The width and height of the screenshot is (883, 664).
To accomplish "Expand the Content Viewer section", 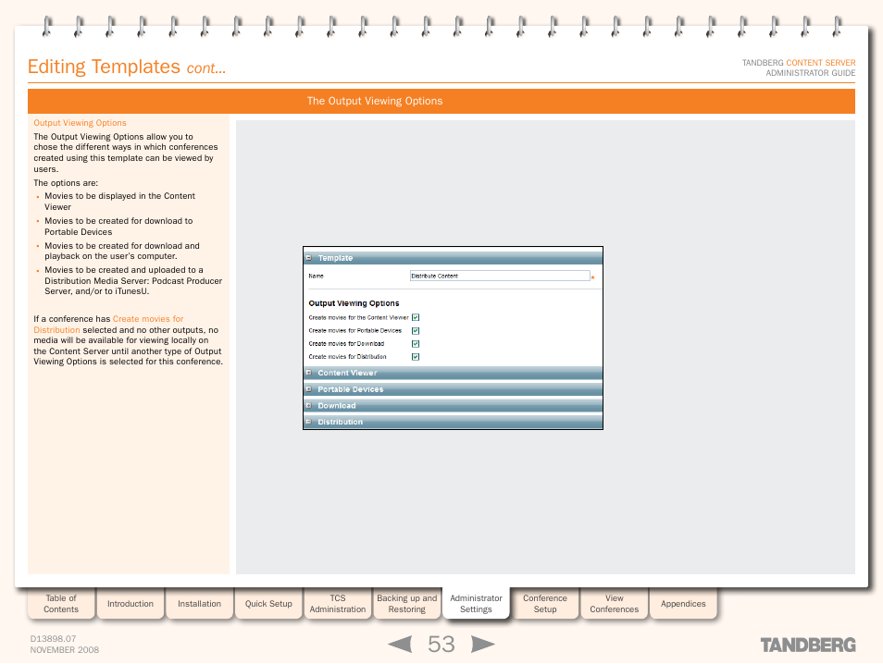I will pyautogui.click(x=308, y=373).
